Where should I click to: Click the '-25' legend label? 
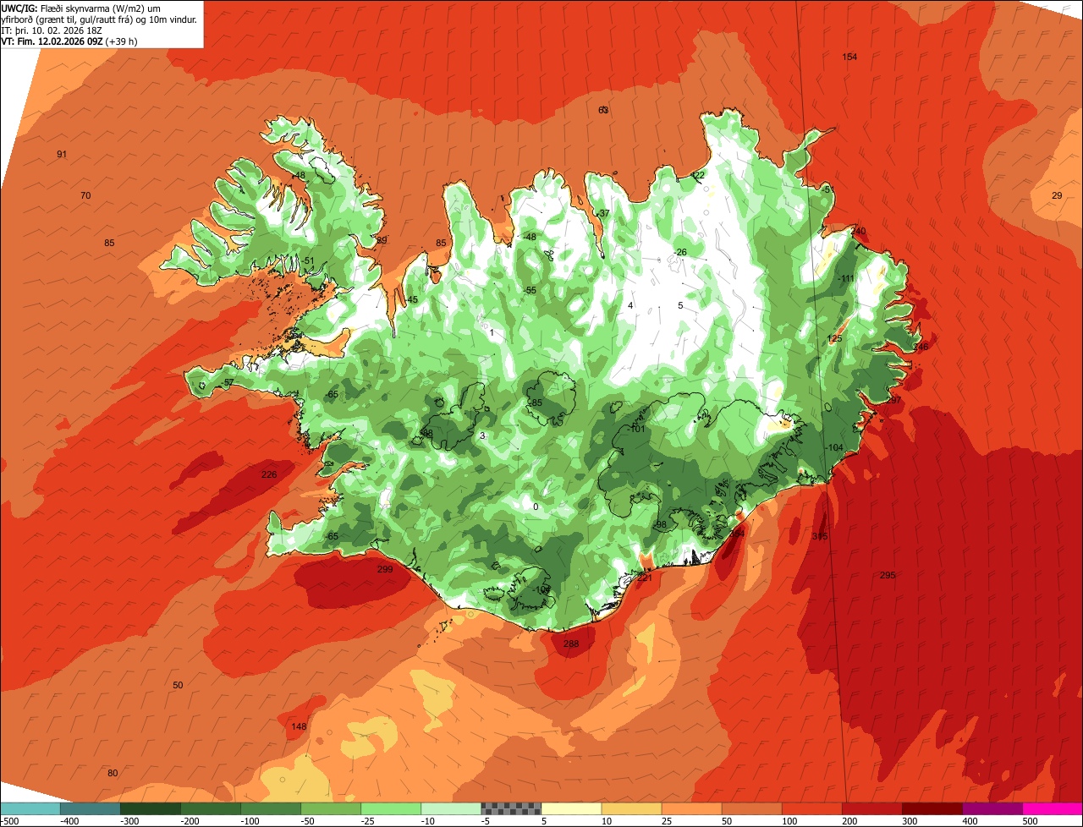click(370, 821)
